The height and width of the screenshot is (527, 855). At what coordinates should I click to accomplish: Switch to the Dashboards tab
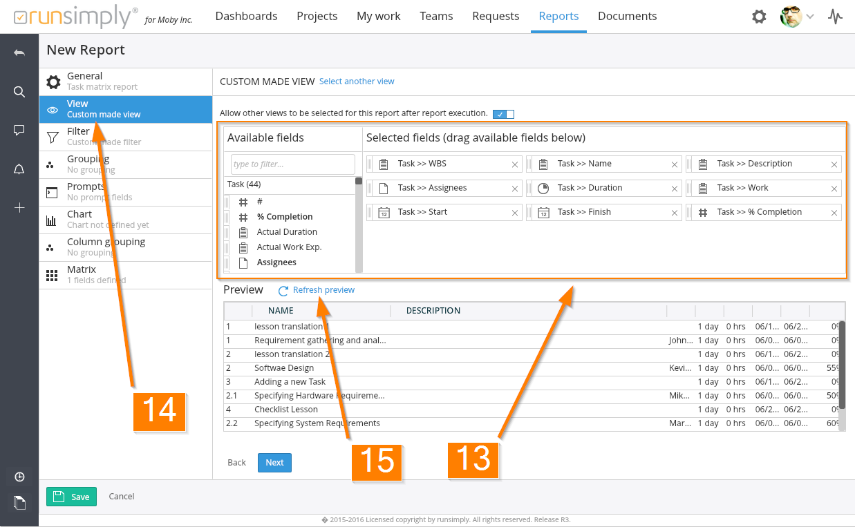(x=246, y=16)
